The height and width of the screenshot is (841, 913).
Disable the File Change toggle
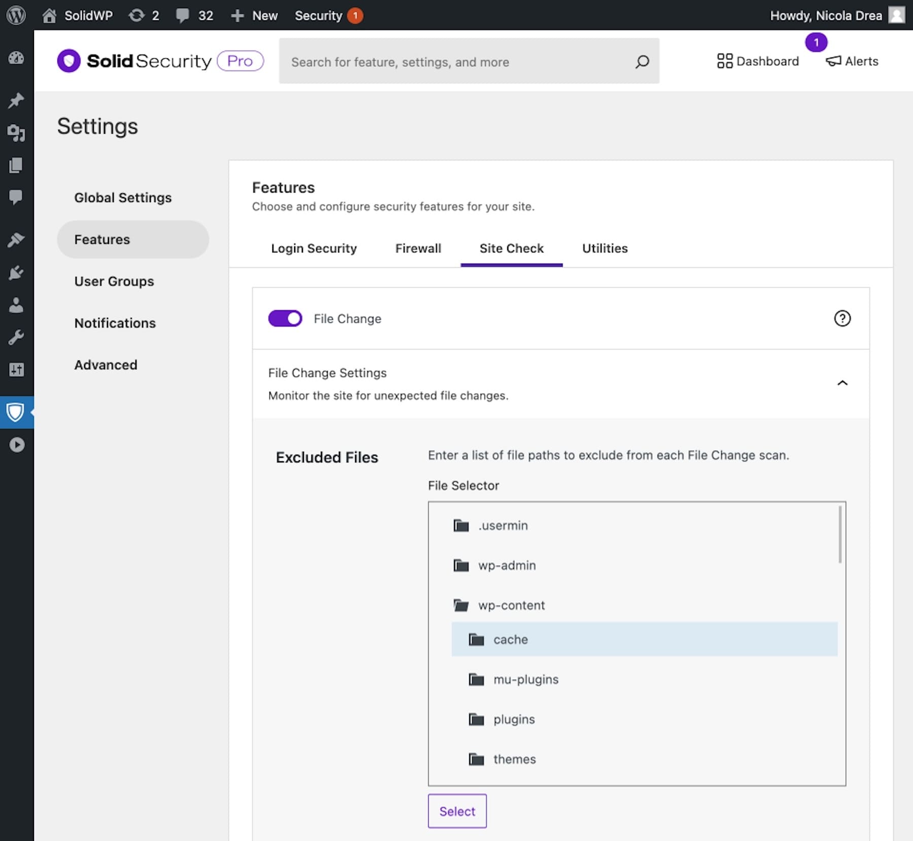[285, 318]
